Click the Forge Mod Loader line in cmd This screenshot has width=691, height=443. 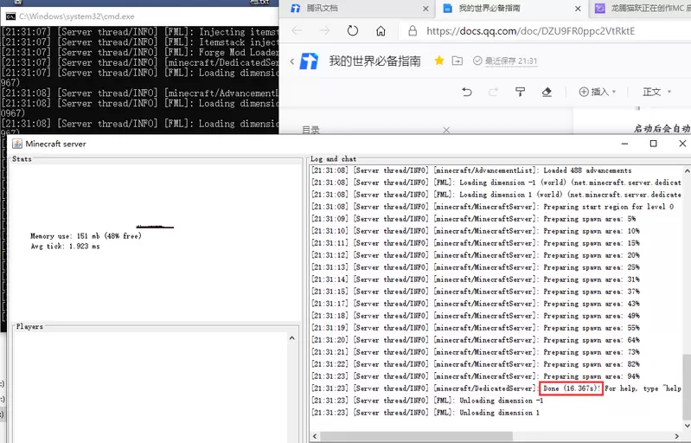click(140, 52)
